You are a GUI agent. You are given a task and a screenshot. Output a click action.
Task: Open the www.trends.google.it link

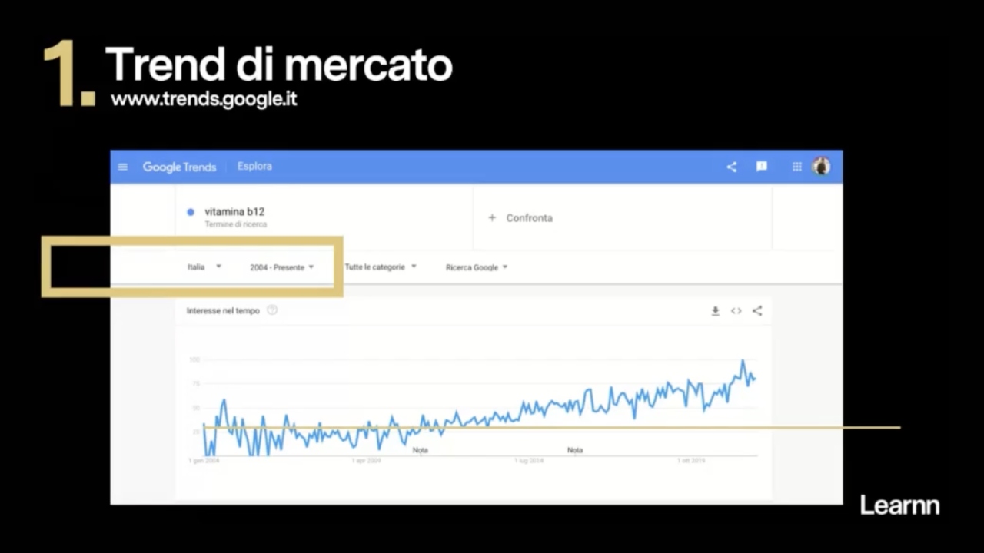pos(204,99)
